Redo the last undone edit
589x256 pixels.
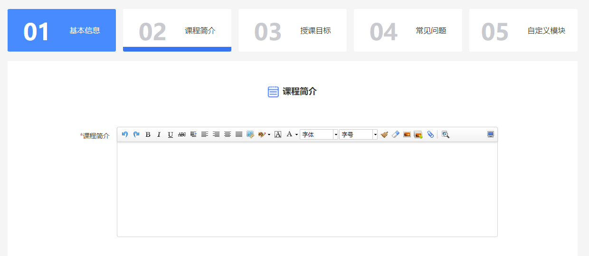(x=136, y=134)
